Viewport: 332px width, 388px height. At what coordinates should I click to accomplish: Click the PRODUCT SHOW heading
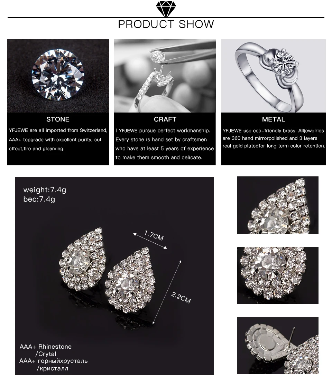tap(166, 24)
